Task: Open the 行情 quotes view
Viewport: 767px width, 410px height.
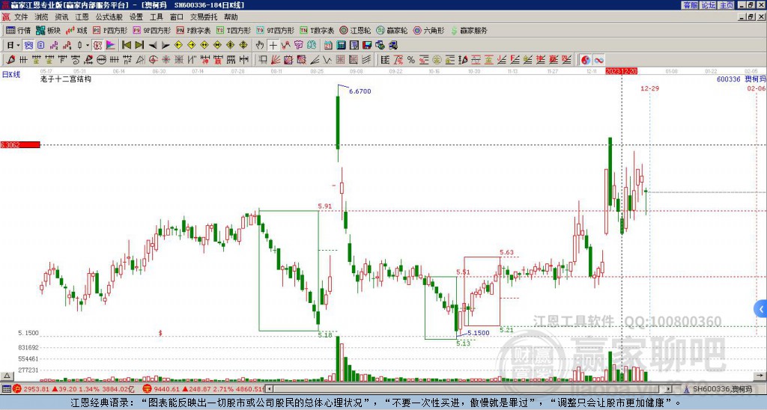Action: pyautogui.click(x=18, y=30)
